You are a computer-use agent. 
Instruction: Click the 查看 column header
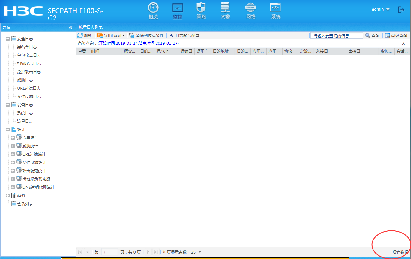pos(83,51)
